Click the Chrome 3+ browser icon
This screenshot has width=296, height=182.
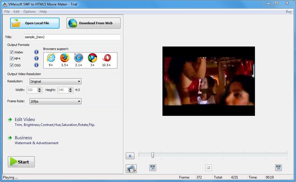coord(92,58)
